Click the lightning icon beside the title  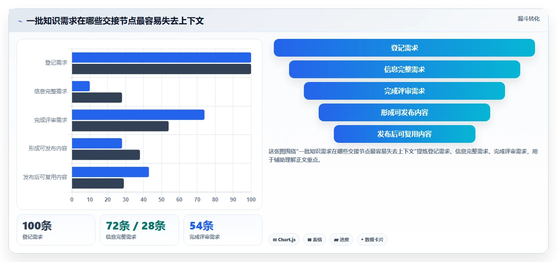coord(20,21)
